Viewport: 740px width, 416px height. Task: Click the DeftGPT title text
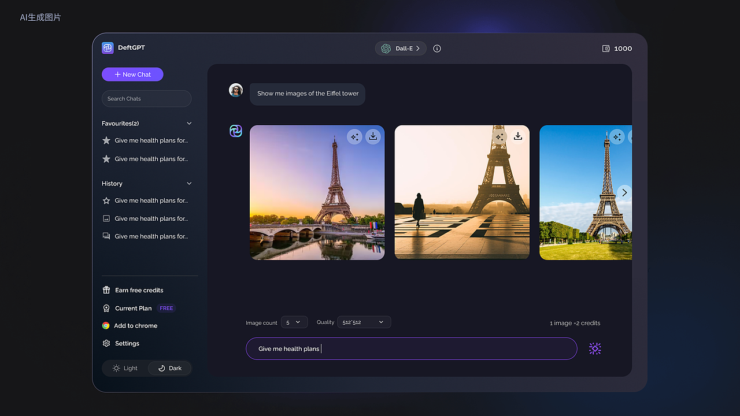point(131,48)
